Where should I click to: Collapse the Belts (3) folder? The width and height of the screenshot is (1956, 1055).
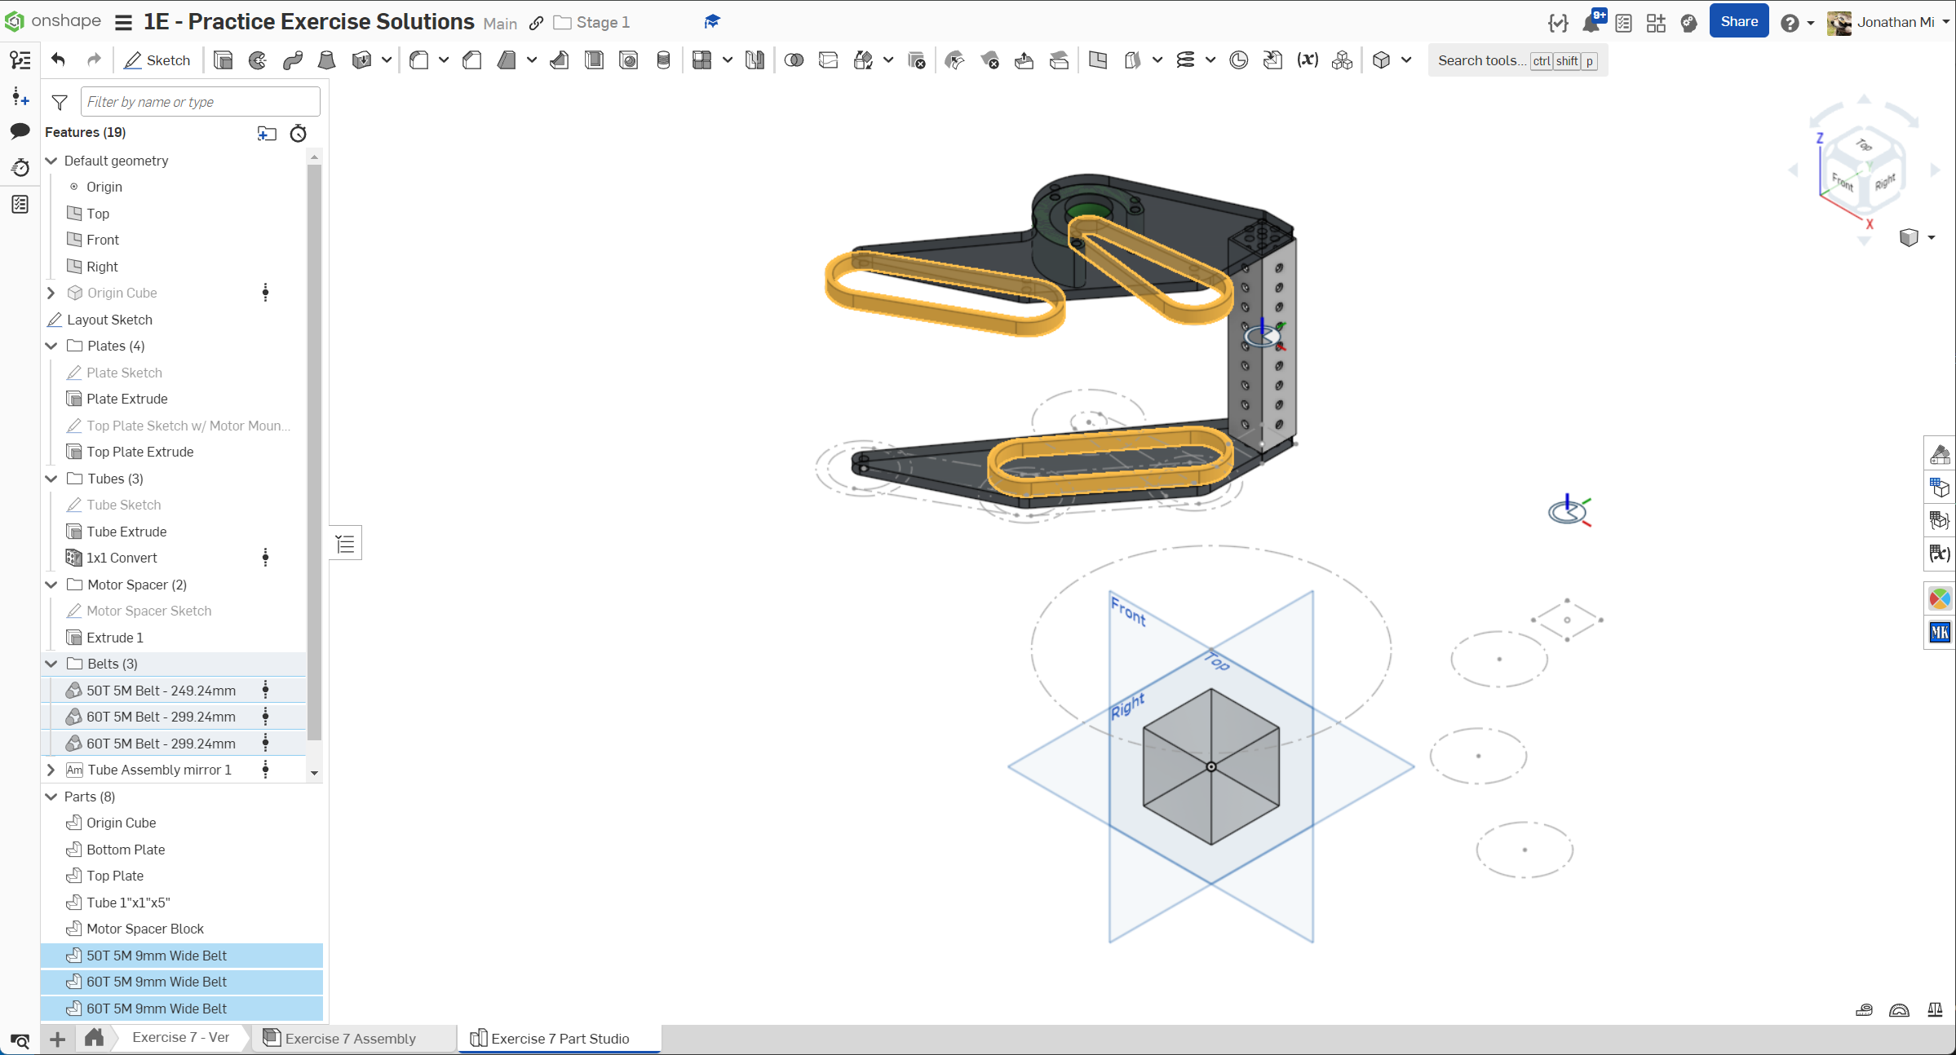pos(51,664)
